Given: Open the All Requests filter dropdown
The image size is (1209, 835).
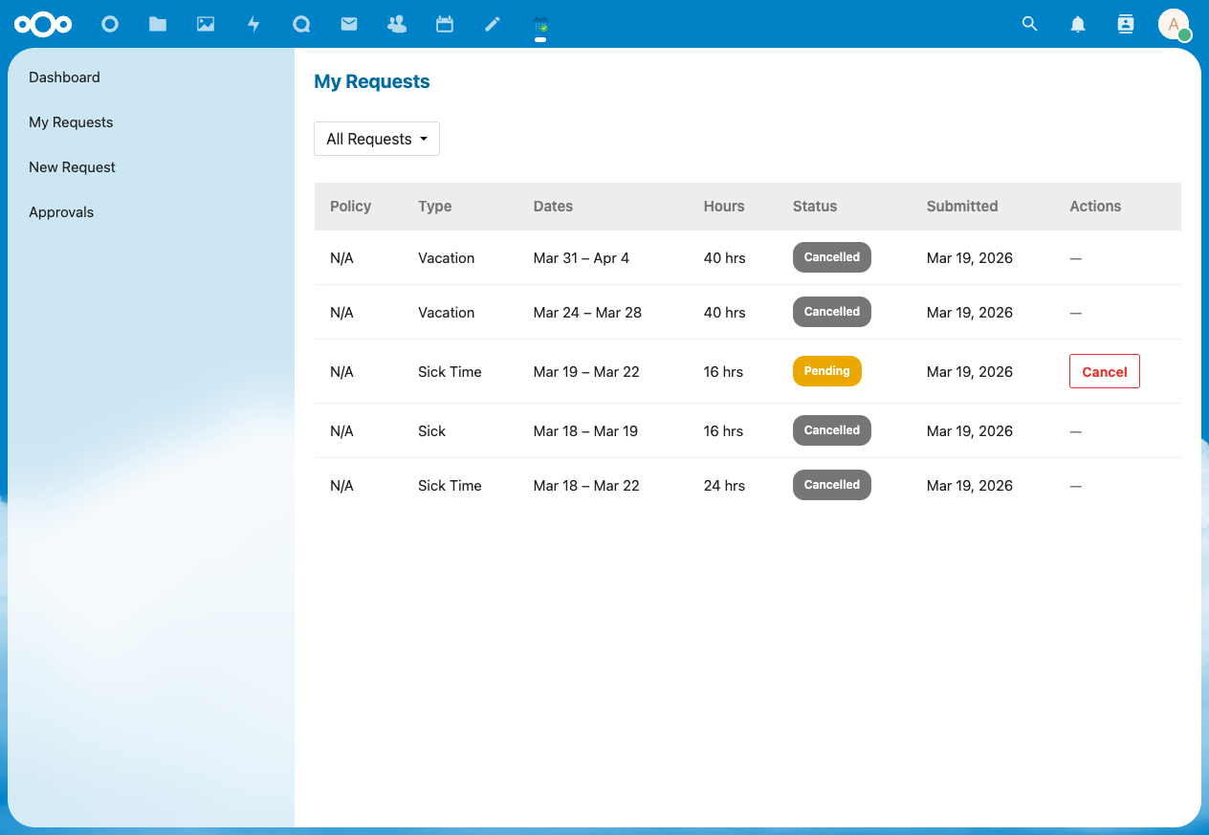Looking at the screenshot, I should (x=376, y=139).
